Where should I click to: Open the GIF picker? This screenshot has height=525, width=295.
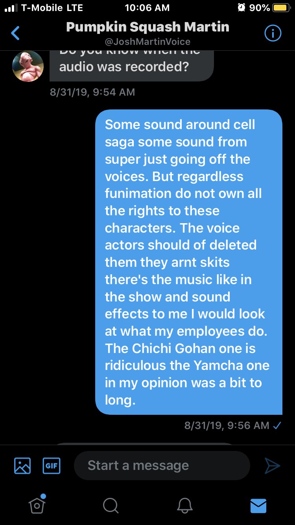click(x=52, y=466)
